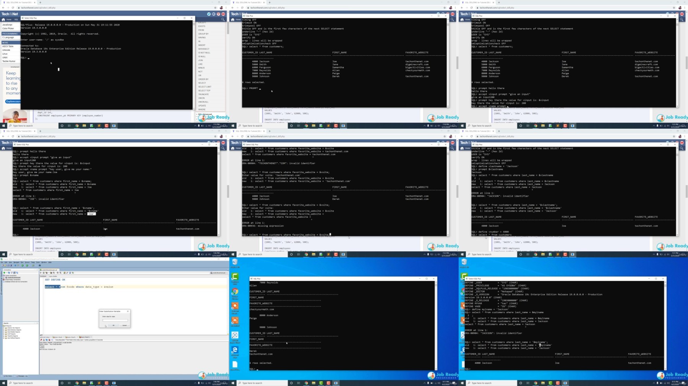Image resolution: width=688 pixels, height=386 pixels.
Task: Open TechOnTheNet's Facebook icon in the header
Action: click(214, 14)
